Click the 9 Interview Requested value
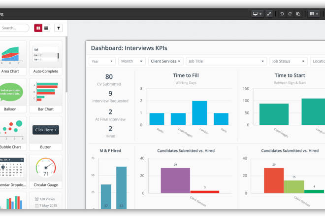This screenshot has height=217, width=325. pos(110,93)
